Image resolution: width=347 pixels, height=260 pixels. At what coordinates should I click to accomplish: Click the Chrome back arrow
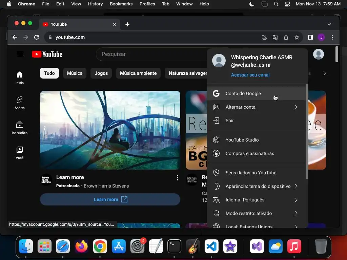(15, 37)
